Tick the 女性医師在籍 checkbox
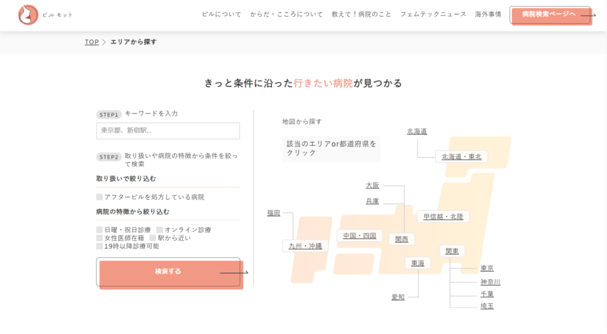 (x=100, y=238)
